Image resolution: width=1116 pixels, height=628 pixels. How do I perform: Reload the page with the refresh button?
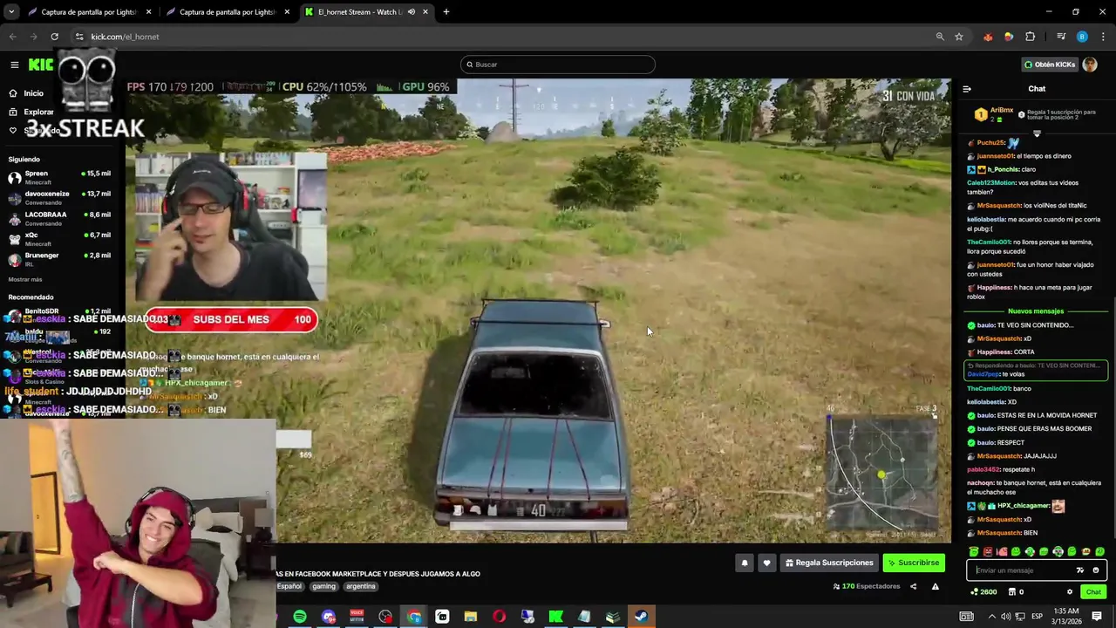[x=54, y=37]
